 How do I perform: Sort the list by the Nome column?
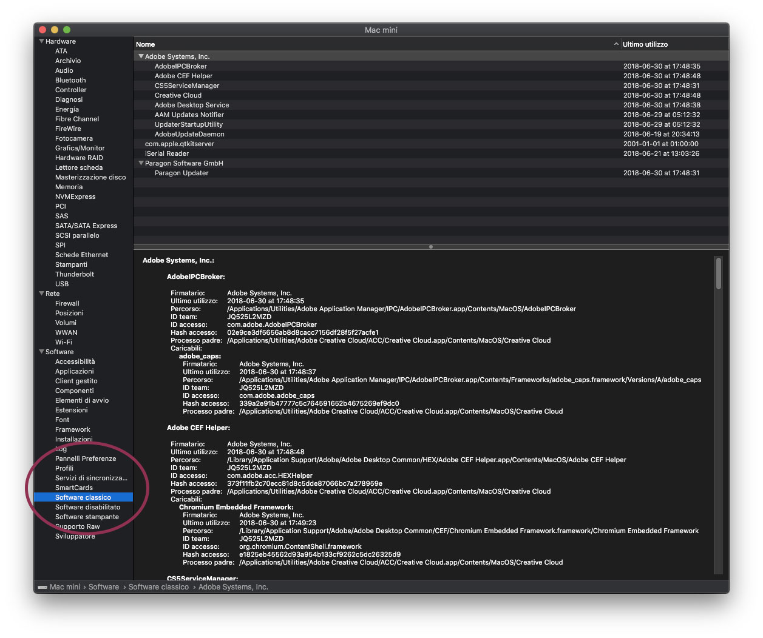click(x=145, y=44)
